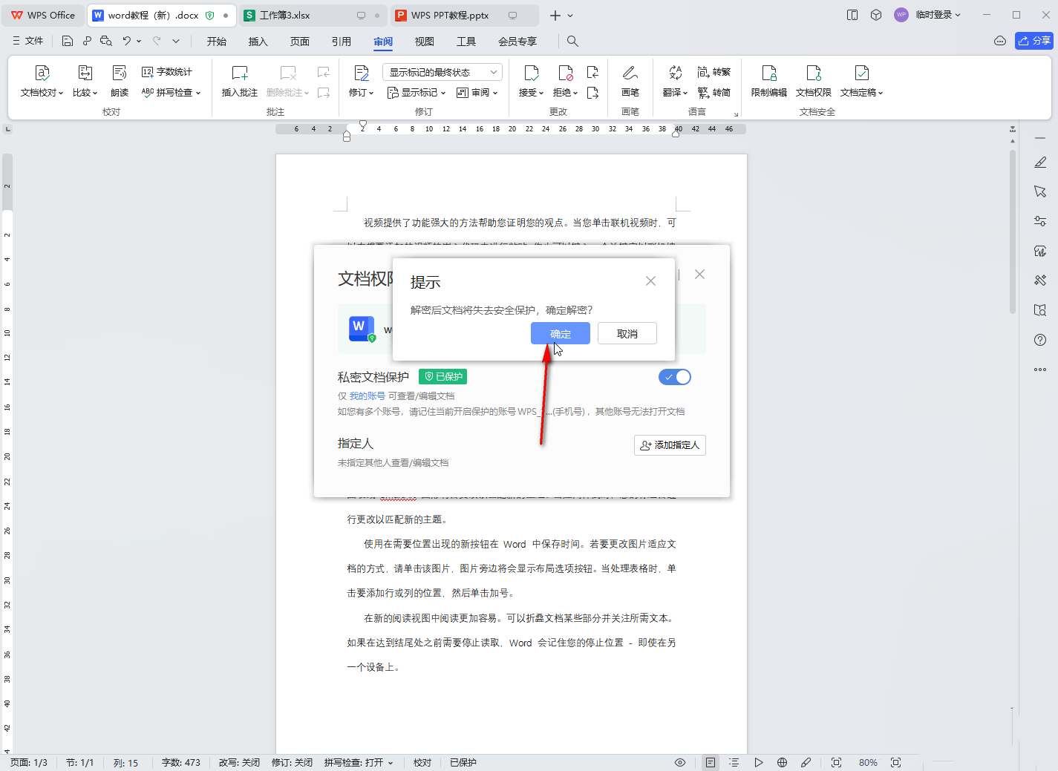Image resolution: width=1058 pixels, height=771 pixels.
Task: Switch to the 视图 ribbon tab
Action: click(425, 42)
